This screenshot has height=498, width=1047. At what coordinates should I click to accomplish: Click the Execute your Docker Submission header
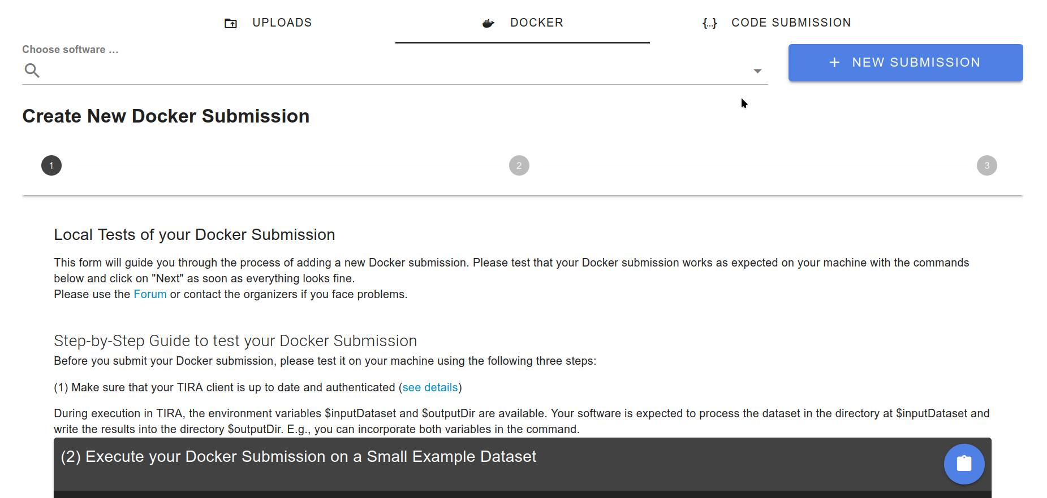299,457
